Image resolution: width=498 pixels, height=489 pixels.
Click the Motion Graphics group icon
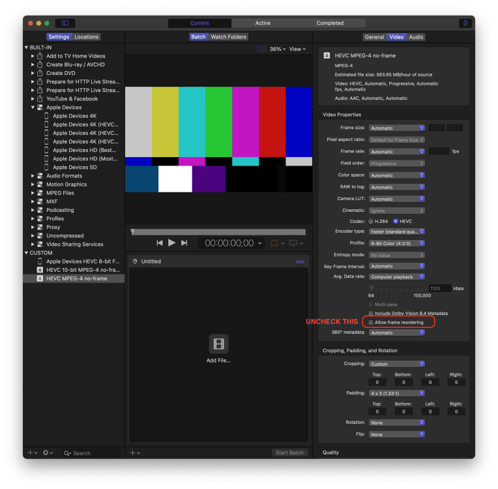click(40, 185)
